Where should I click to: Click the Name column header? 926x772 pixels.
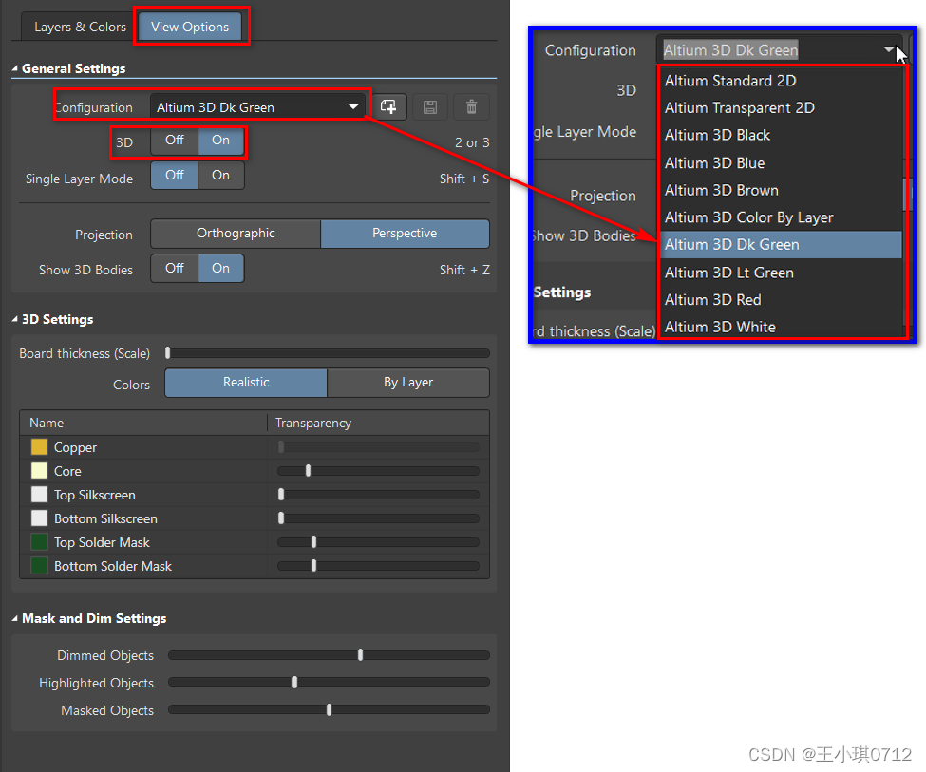144,423
